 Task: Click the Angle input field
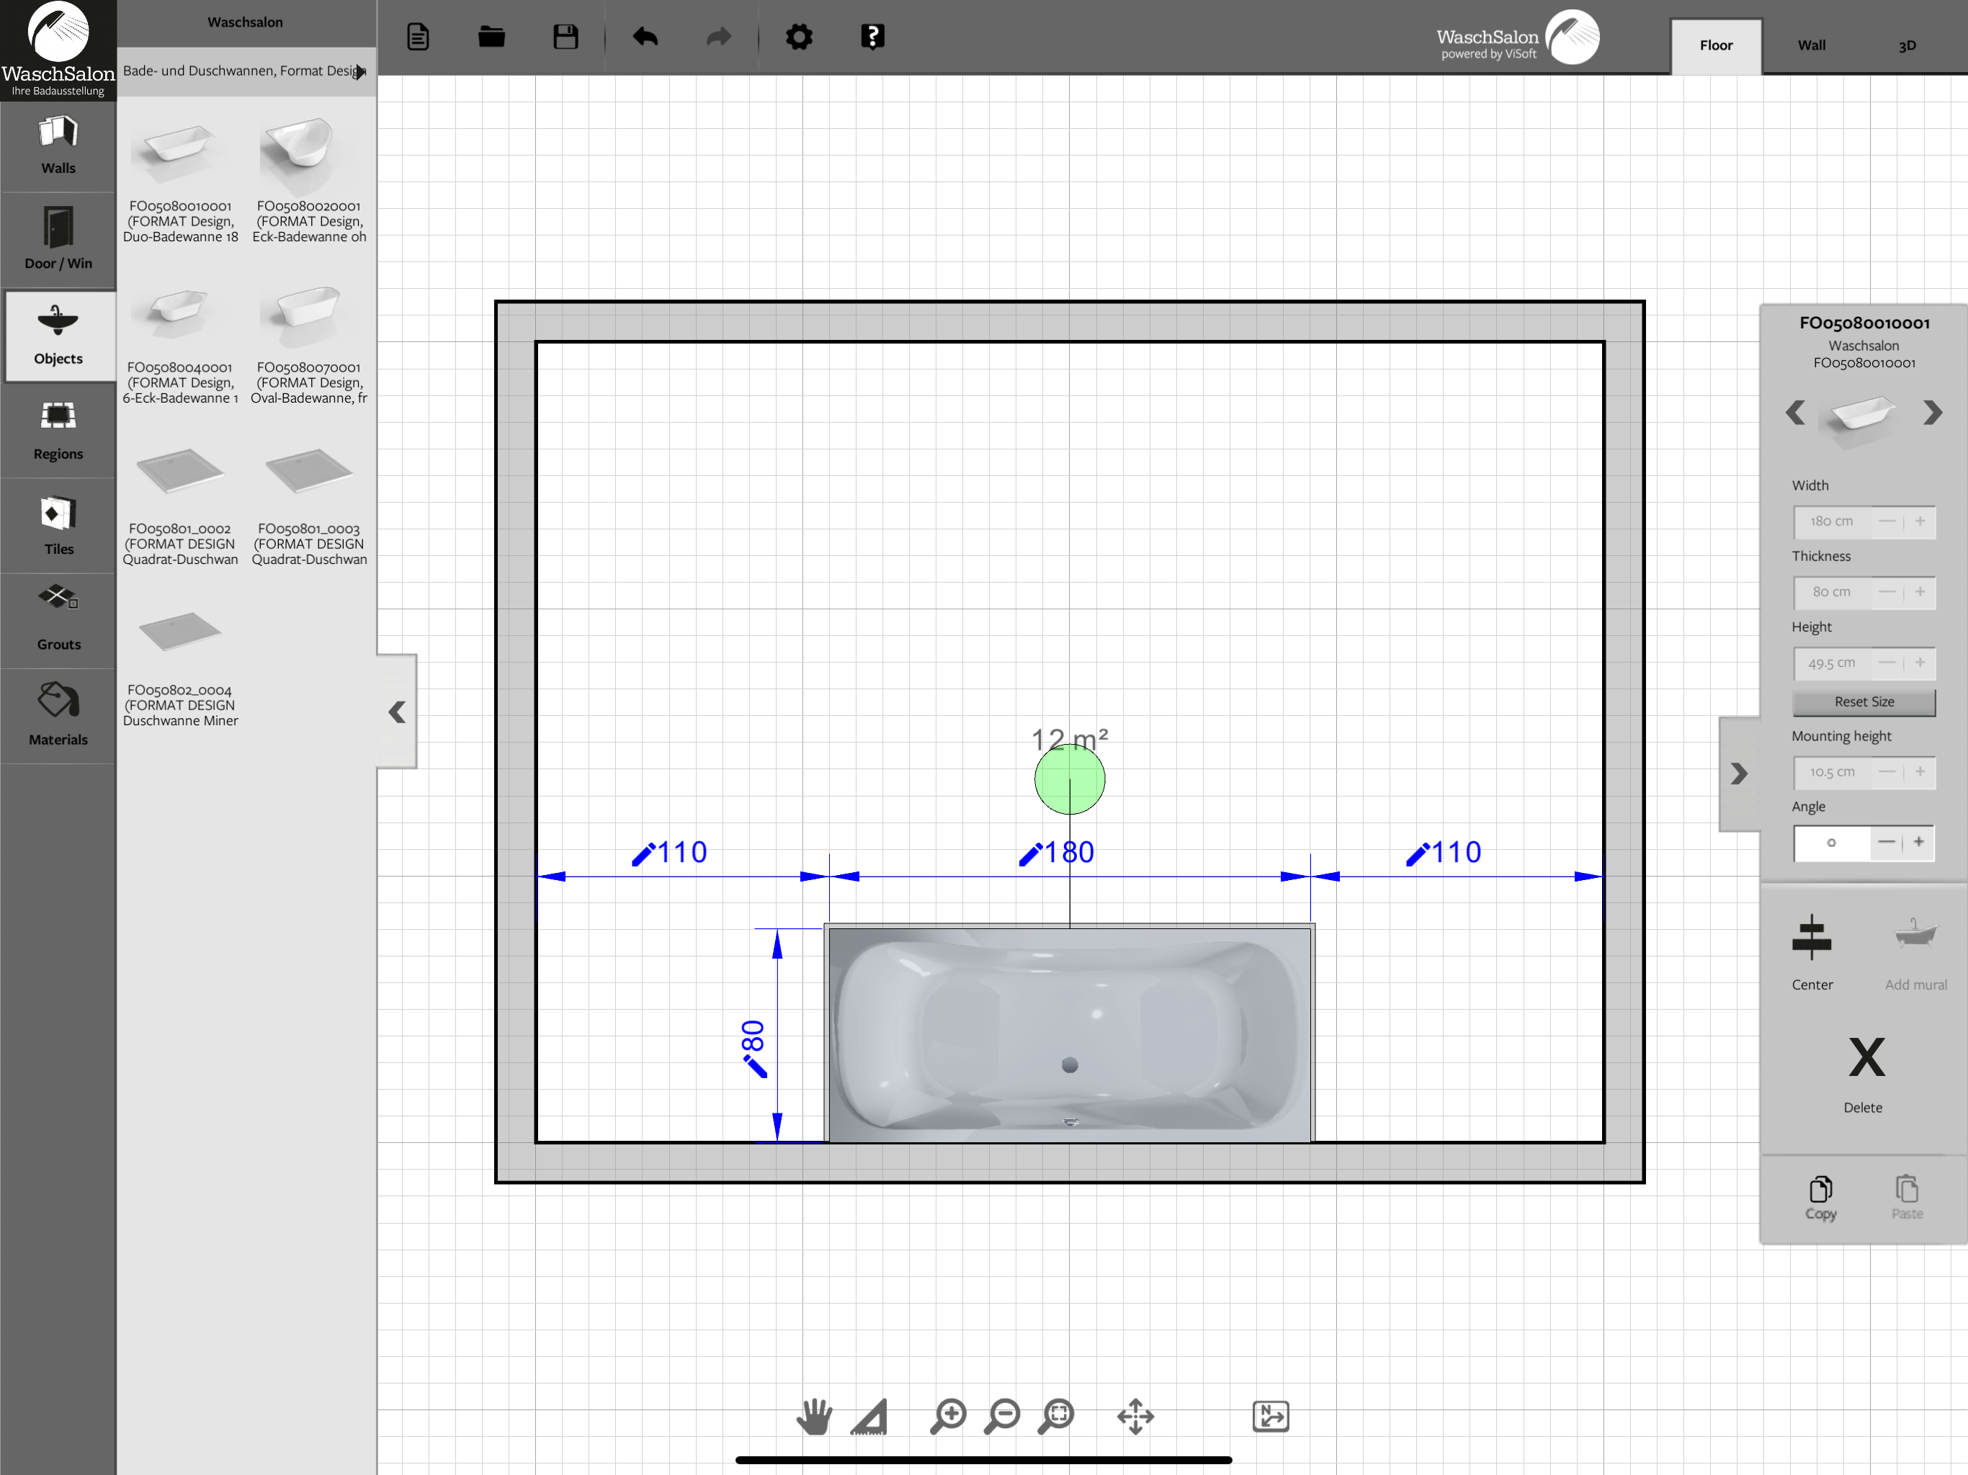click(1832, 843)
